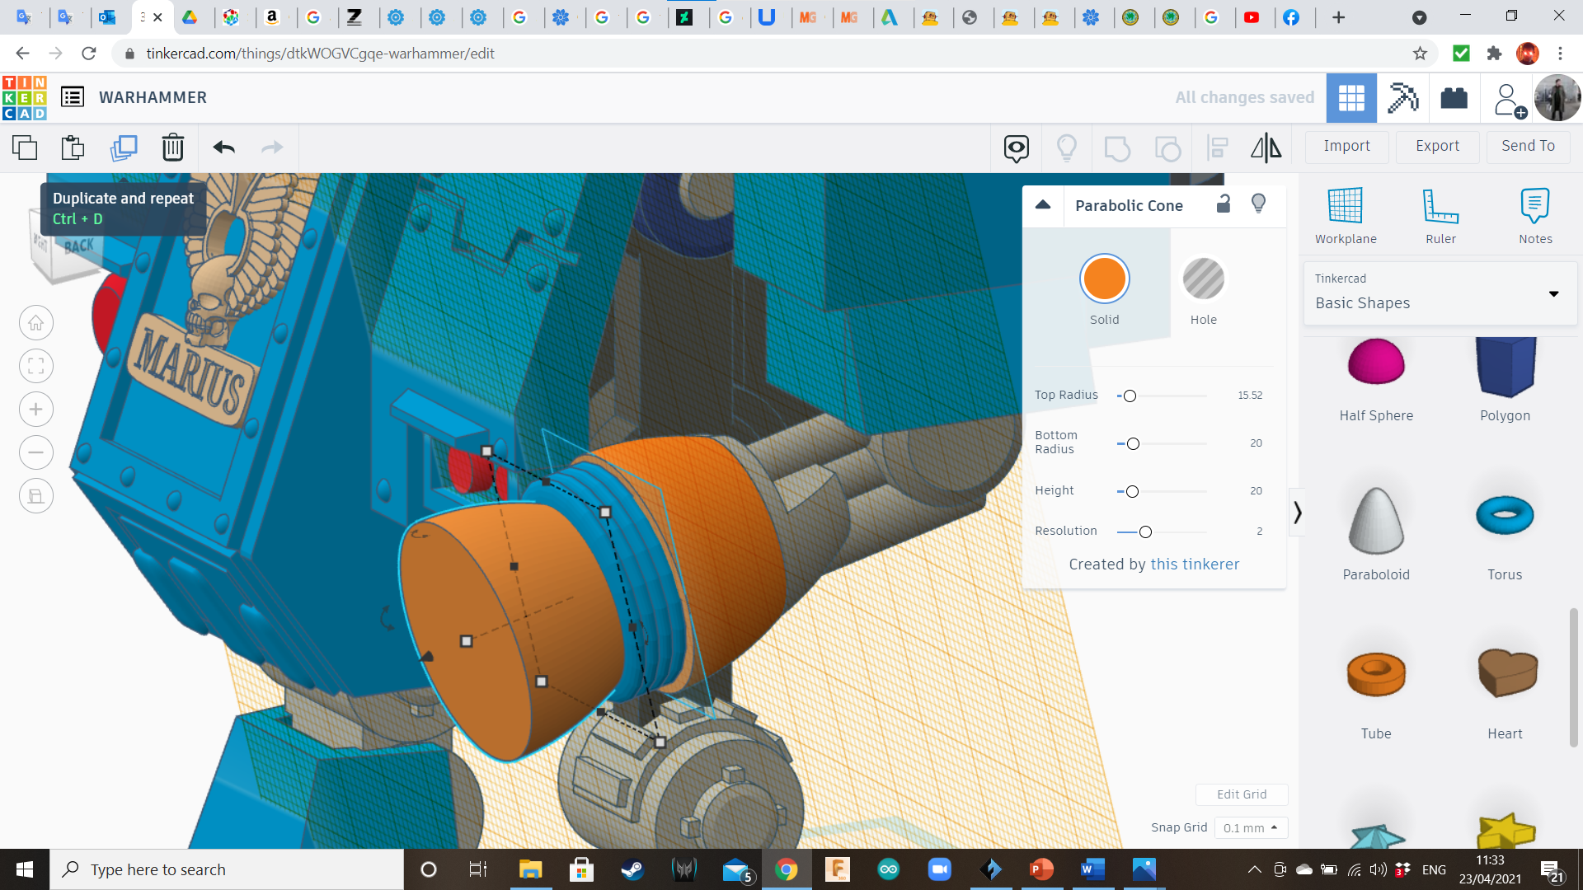Click the Import button

tap(1346, 146)
